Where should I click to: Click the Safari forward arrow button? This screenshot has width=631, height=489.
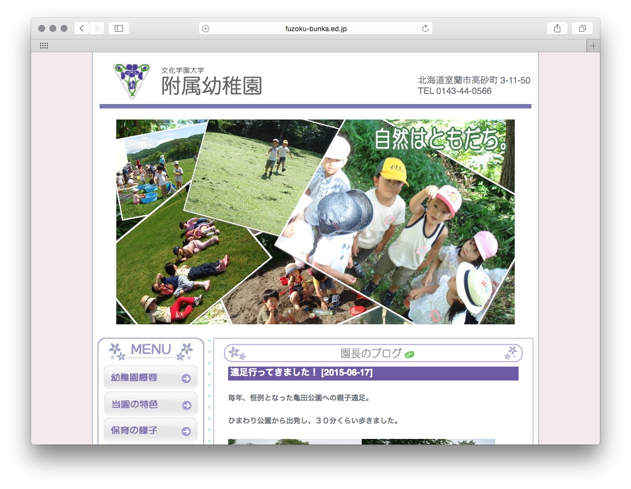coord(97,28)
